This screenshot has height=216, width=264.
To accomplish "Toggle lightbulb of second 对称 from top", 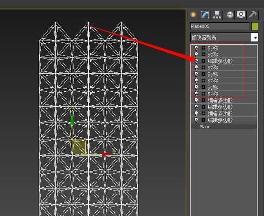I will point(196,55).
